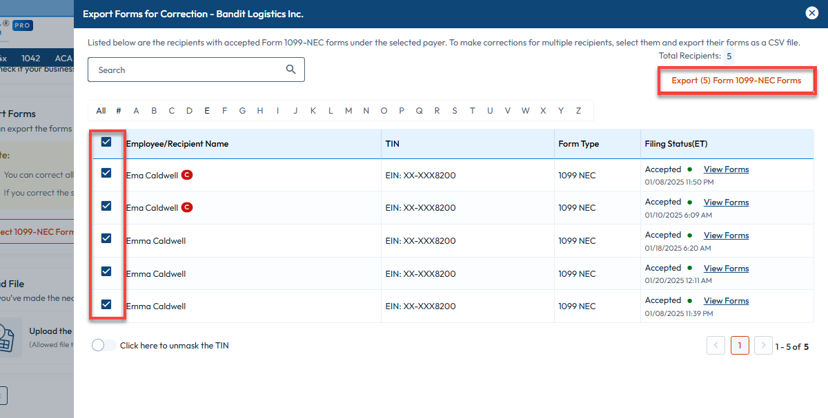Open View Forms for 01/08/2025 11:50 PM filing
Viewport: 828px width, 418px height.
[726, 169]
